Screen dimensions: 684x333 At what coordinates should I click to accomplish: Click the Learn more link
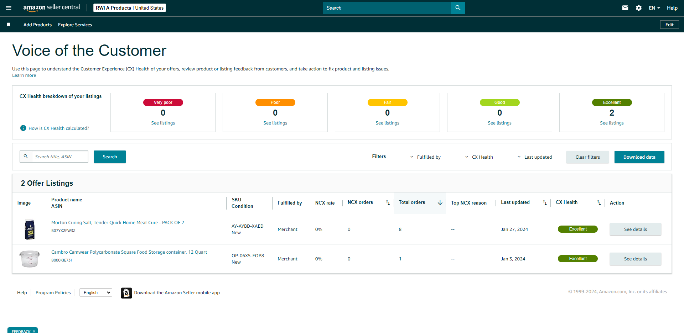[24, 75]
